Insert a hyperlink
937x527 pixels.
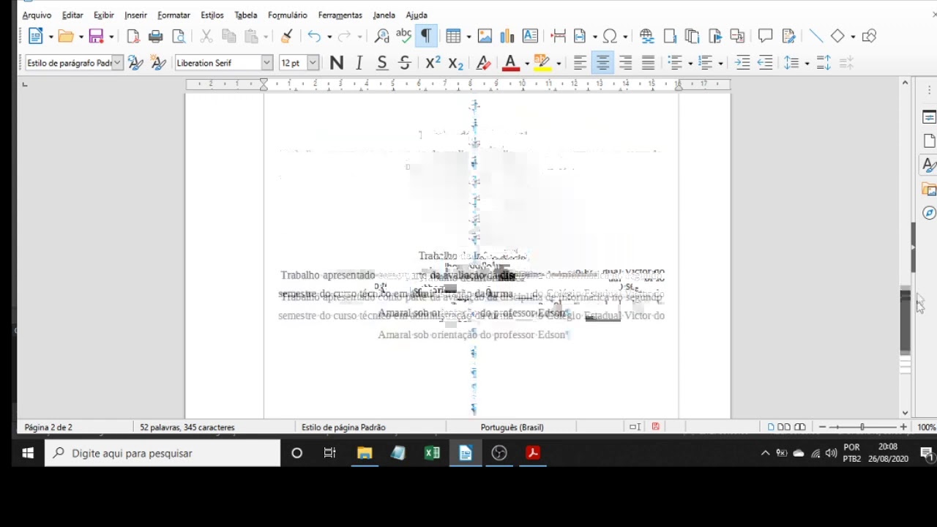(646, 36)
